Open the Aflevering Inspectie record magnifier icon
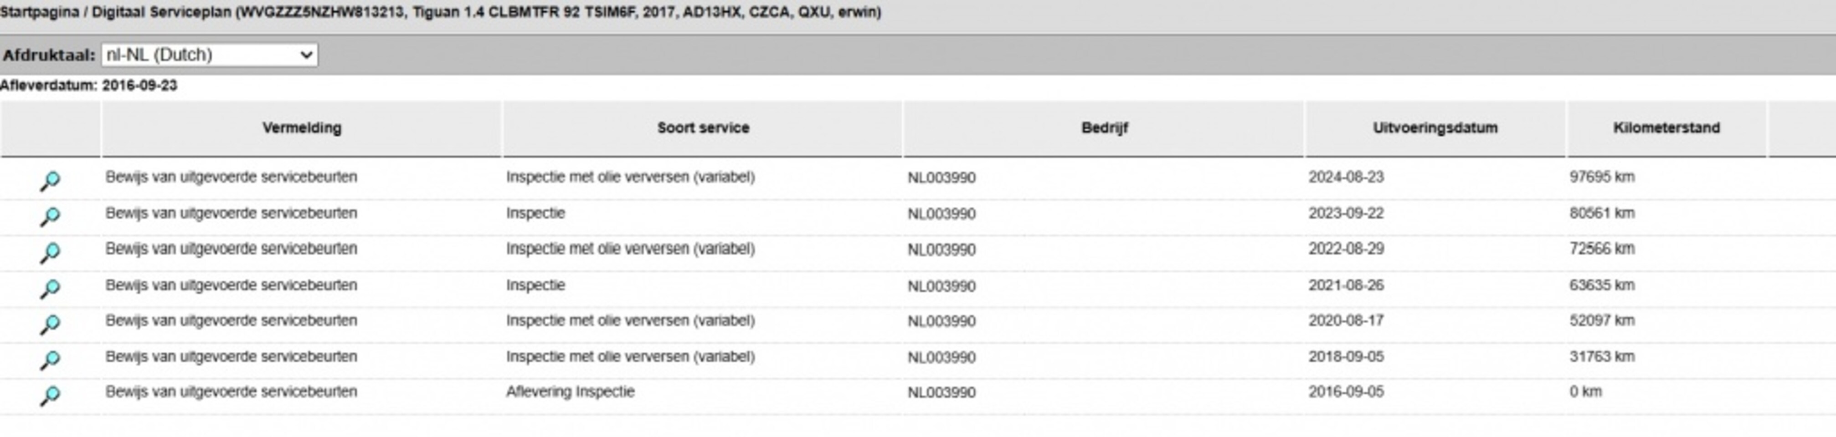Viewport: 1836px width, 437px height. click(x=50, y=395)
